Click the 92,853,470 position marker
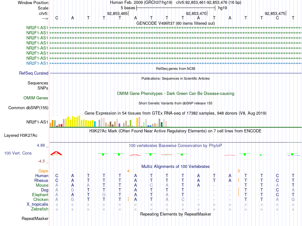302x226 pixels. pos(196,13)
